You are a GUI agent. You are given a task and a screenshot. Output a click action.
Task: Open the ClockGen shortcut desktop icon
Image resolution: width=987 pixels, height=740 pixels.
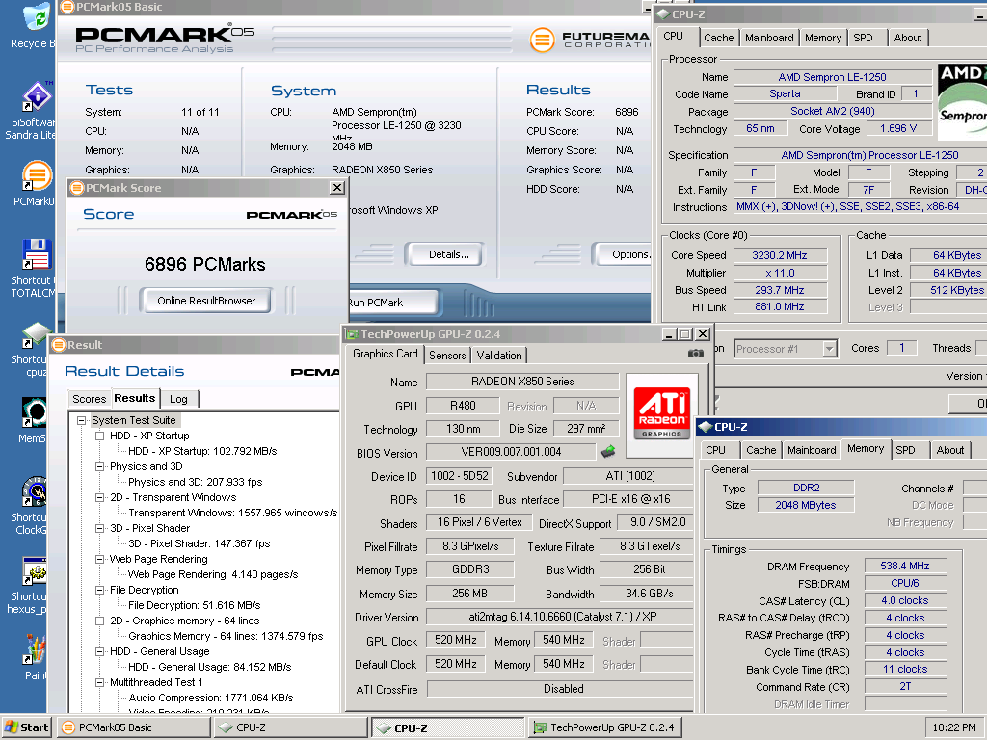click(34, 491)
